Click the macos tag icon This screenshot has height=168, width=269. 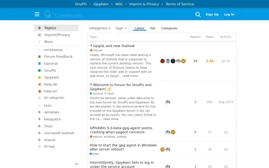pos(39,140)
